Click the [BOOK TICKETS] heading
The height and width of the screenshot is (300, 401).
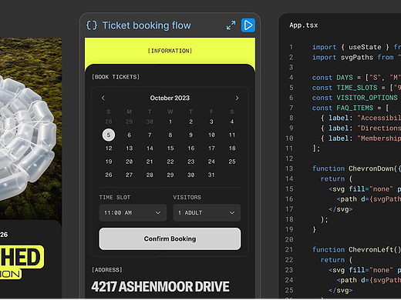coord(116,77)
